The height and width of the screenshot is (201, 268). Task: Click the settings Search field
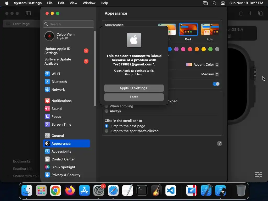point(68,24)
